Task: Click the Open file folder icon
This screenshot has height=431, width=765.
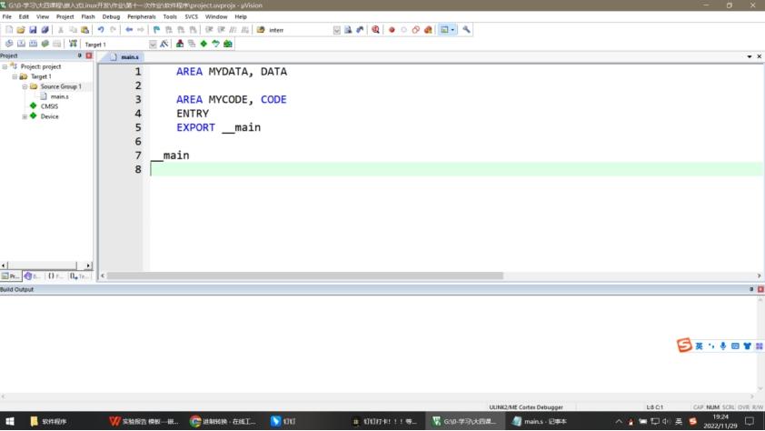Action: point(21,30)
